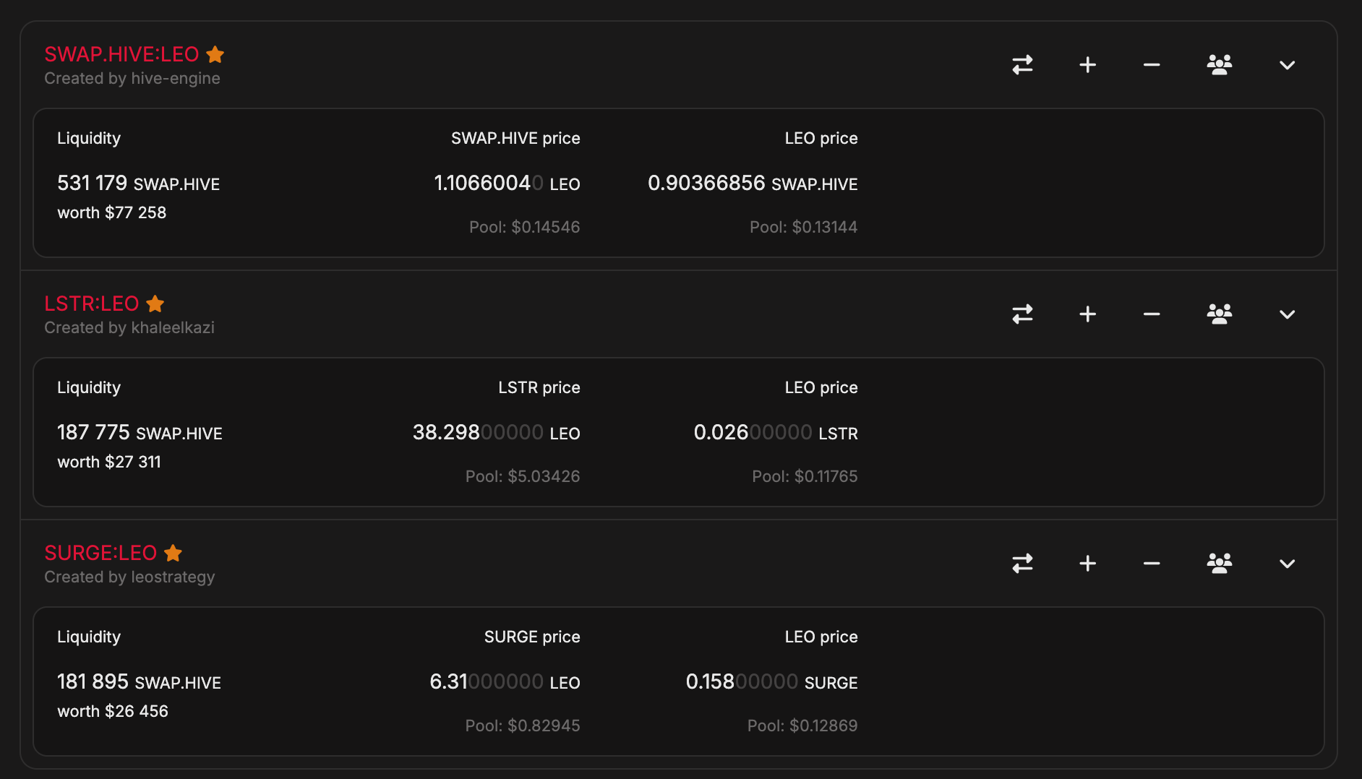Add liquidity to SWAP.HIVE:LEO pool
1362x779 pixels.
(x=1087, y=65)
